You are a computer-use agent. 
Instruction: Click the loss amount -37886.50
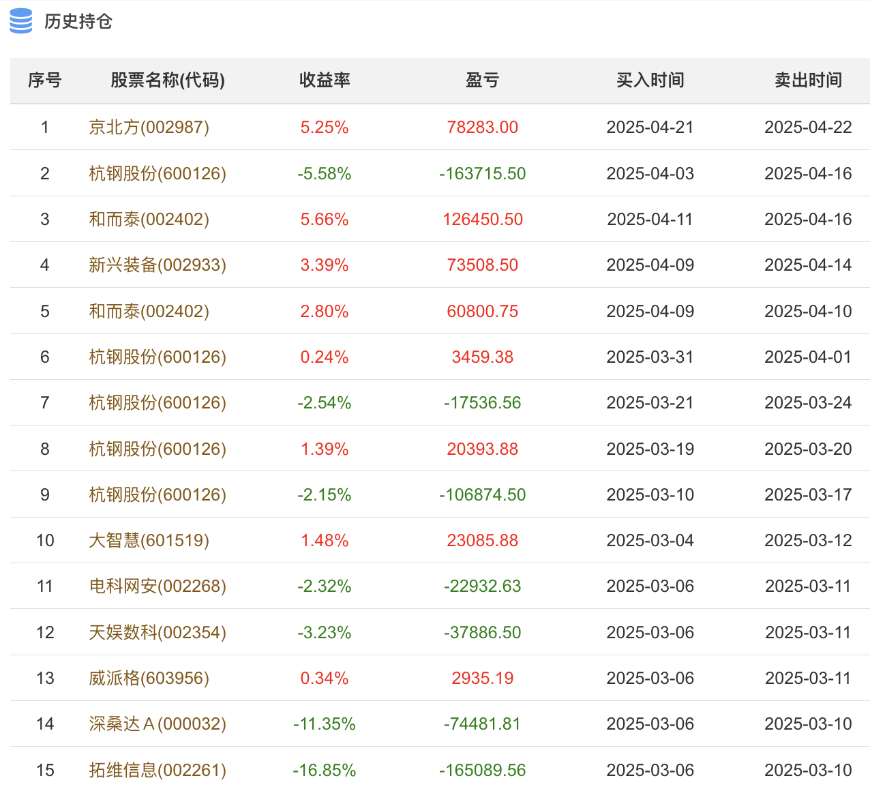pyautogui.click(x=483, y=632)
